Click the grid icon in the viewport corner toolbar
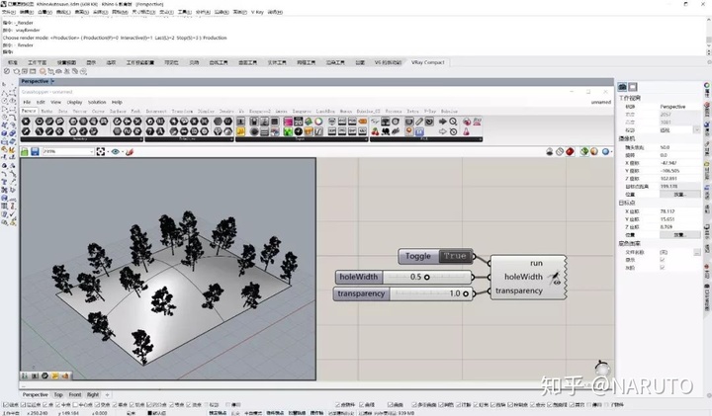712x416 pixels. tap(35, 375)
